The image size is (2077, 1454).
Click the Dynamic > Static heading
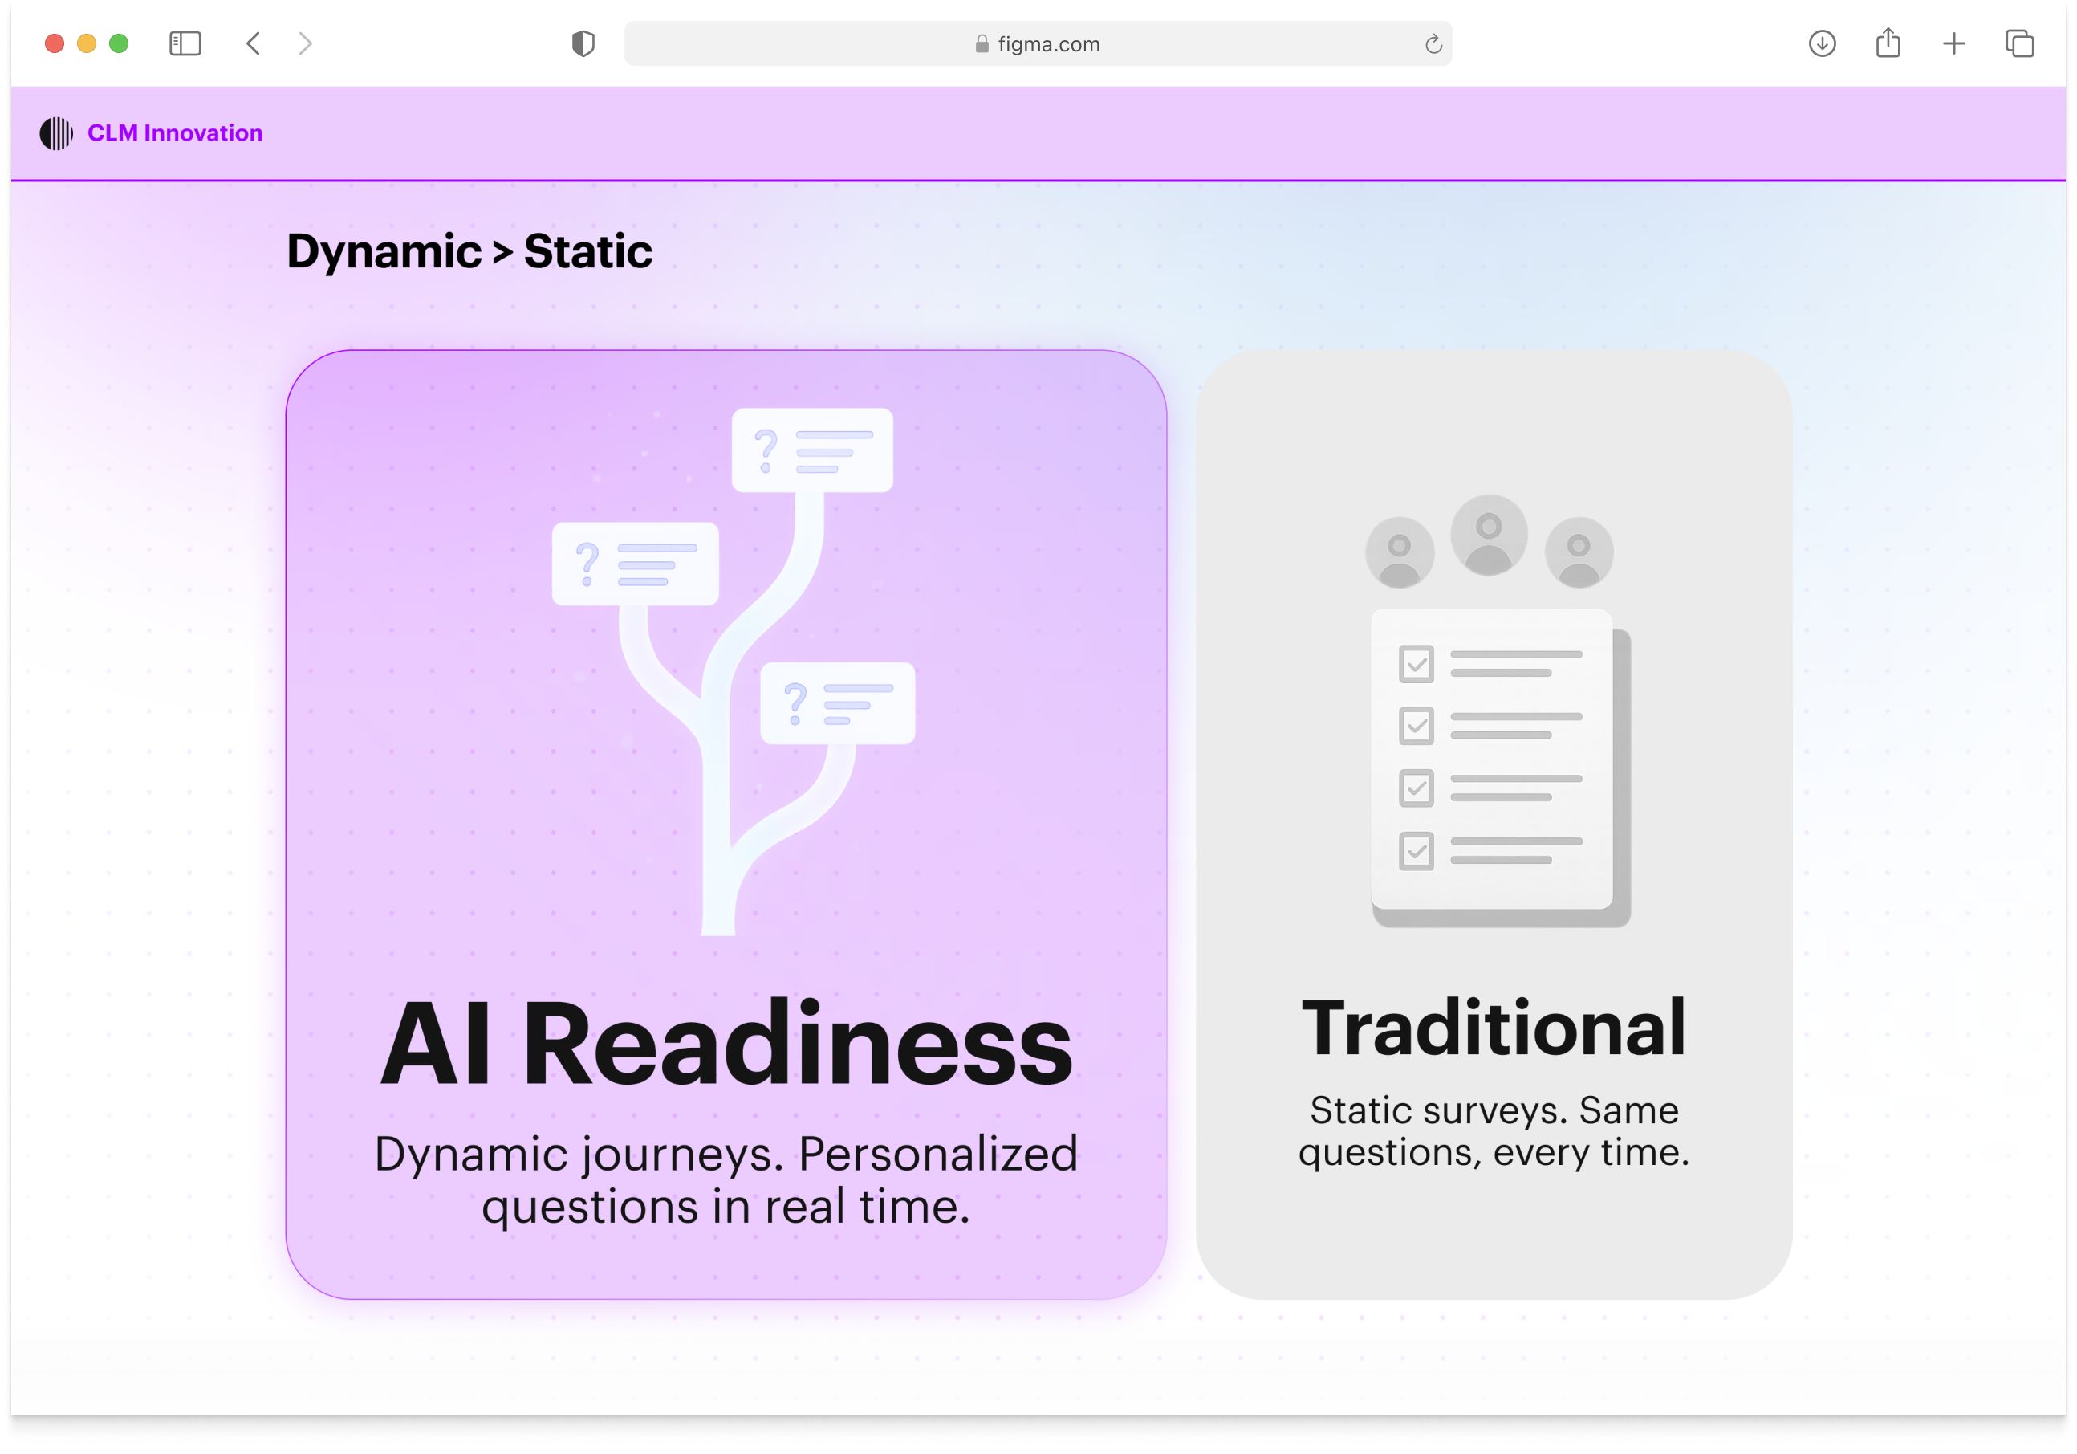click(x=469, y=250)
